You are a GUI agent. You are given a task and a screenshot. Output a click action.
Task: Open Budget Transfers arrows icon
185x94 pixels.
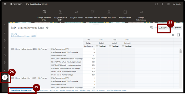click(77, 12)
